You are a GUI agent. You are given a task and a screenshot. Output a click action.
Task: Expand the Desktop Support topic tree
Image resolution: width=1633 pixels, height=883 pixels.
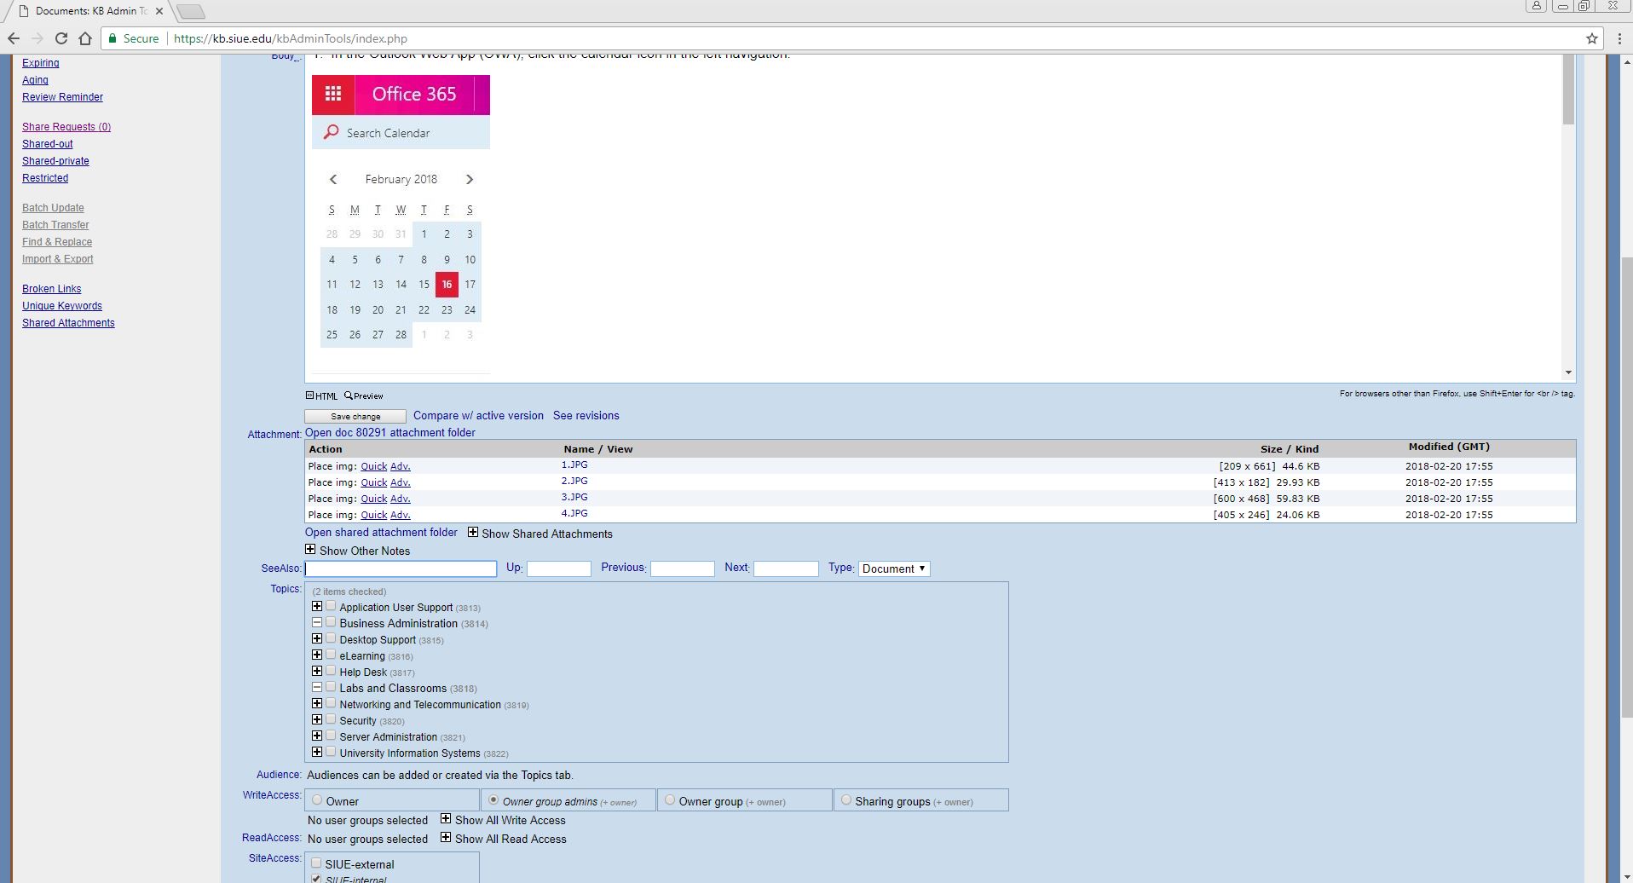317,638
